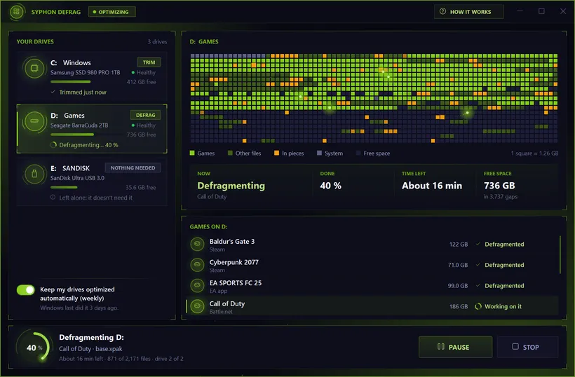Select the EA SPORTS FC 25 row title
575x377 pixels.
tap(236, 282)
